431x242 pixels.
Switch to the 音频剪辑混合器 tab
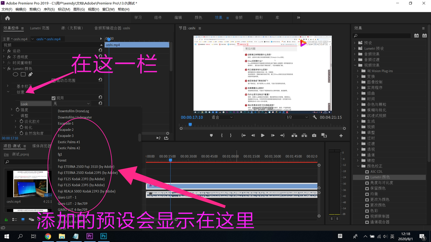point(112,28)
